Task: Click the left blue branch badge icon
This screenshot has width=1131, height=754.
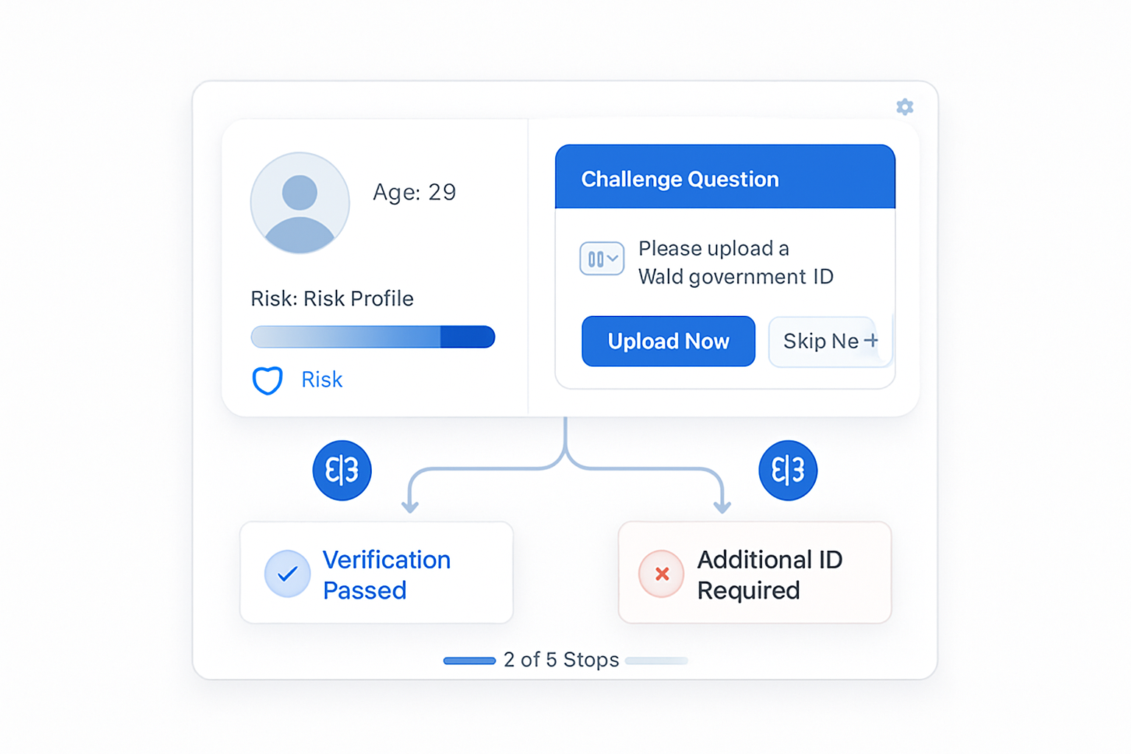Action: pyautogui.click(x=342, y=471)
